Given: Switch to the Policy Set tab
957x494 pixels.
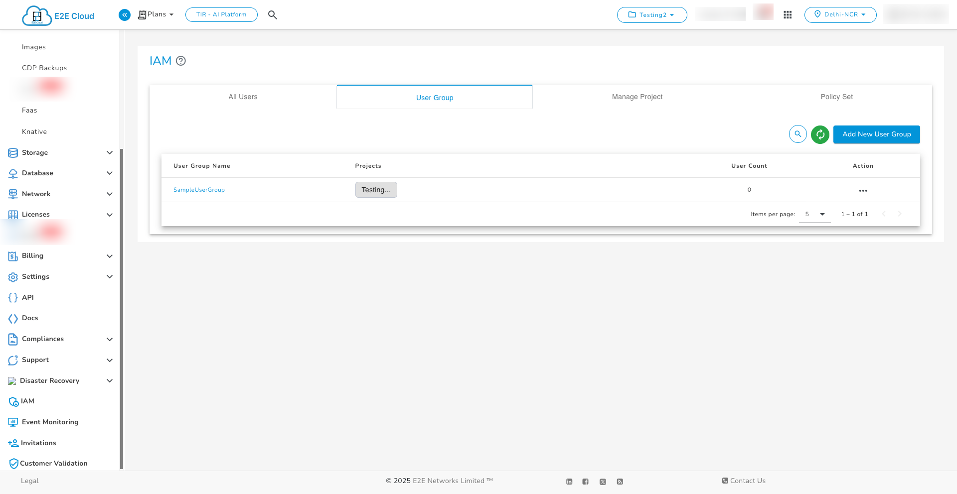Looking at the screenshot, I should point(836,97).
